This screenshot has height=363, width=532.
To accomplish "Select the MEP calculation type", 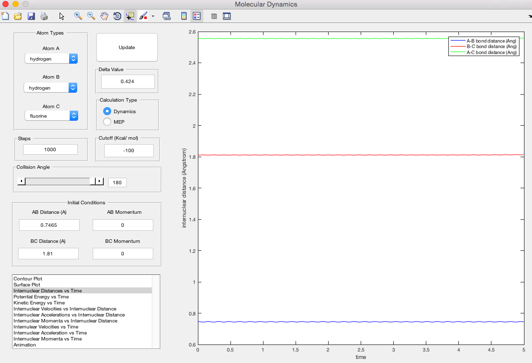I will click(107, 122).
